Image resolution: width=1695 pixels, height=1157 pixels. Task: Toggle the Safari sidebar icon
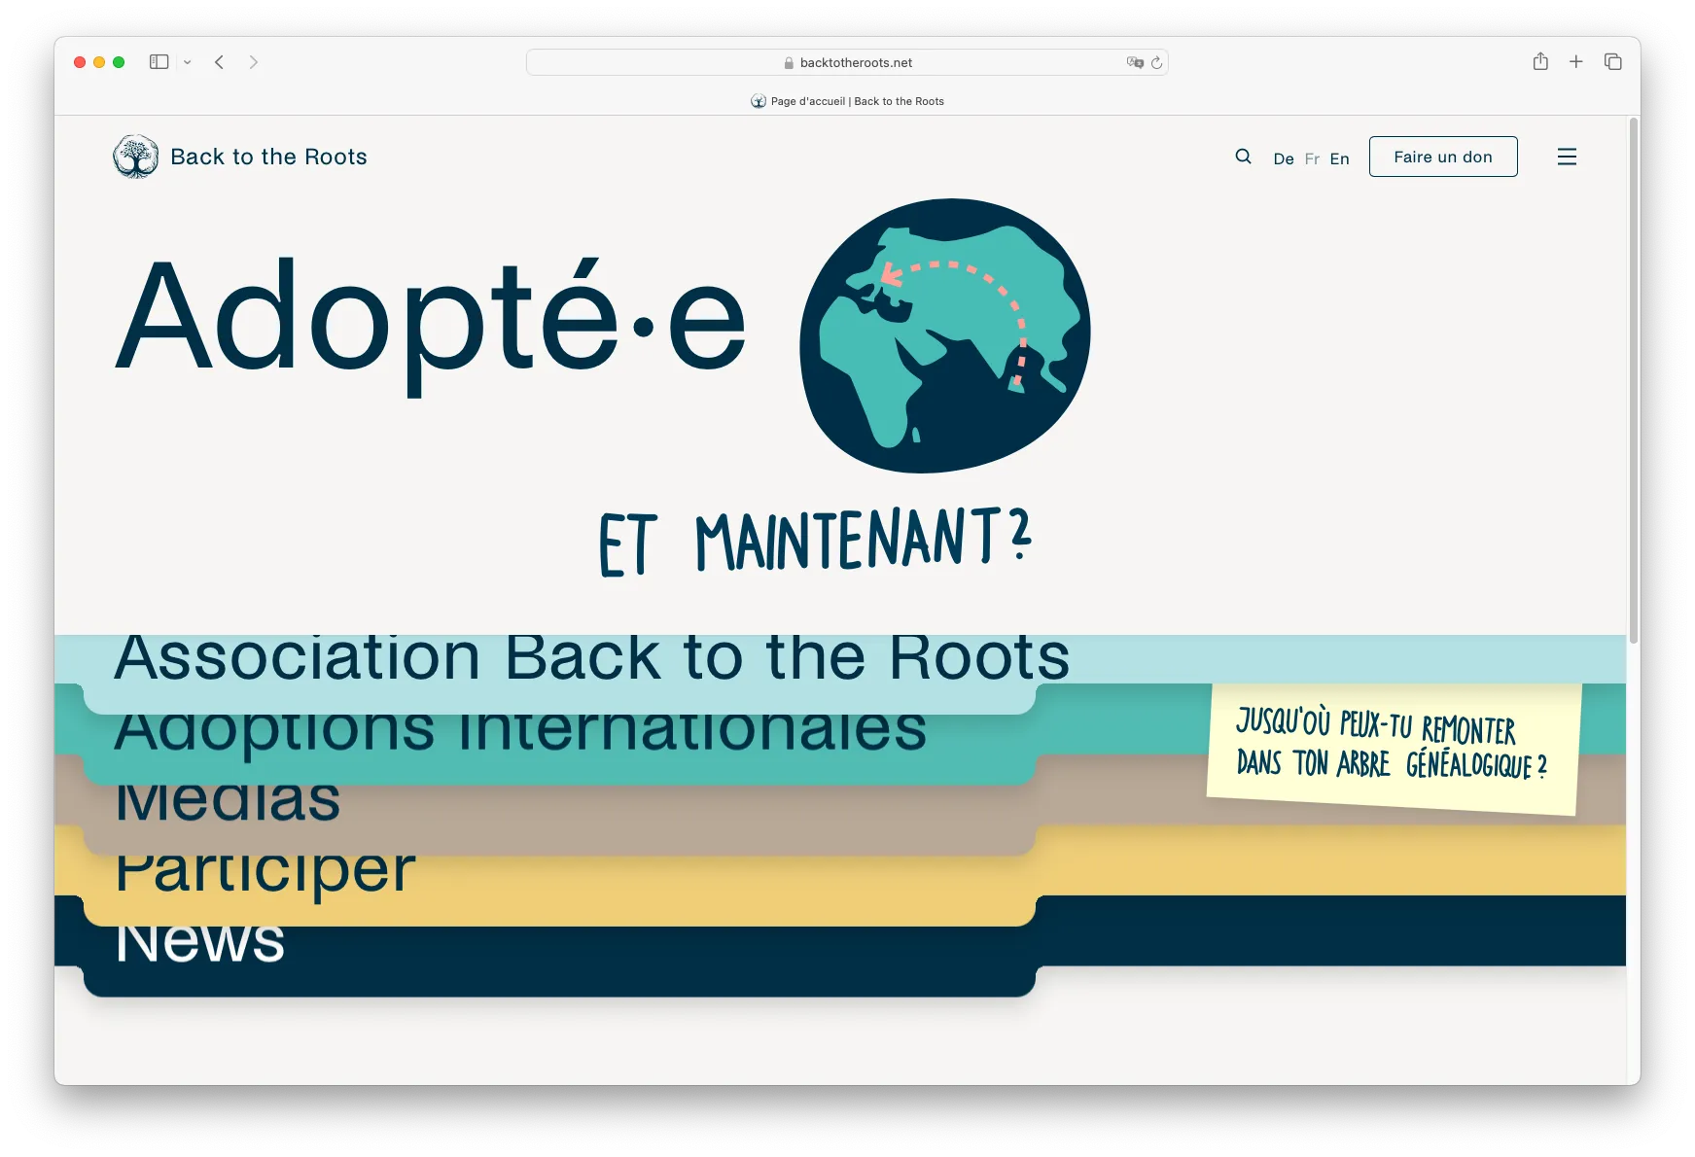[159, 62]
